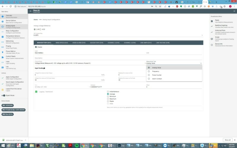237x148 pixels.
Task: Select the 4.0V voltage reference
Action: pos(41,29)
